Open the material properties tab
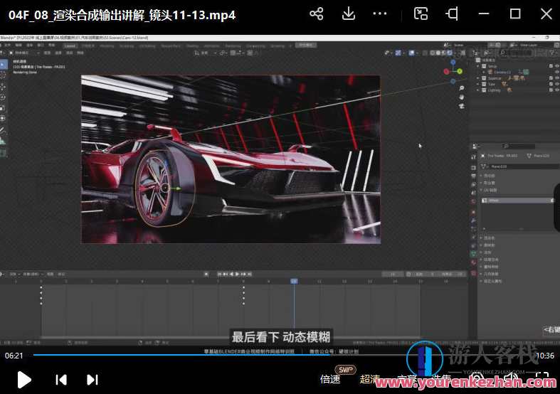Image resolution: width=560 pixels, height=394 pixels. coord(474,262)
